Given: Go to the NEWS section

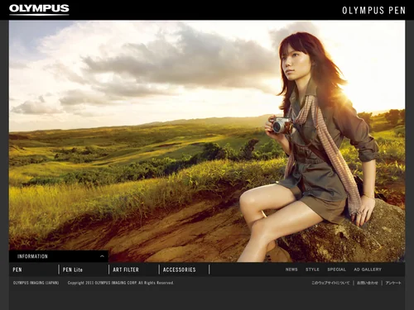Looking at the screenshot, I should click(291, 269).
